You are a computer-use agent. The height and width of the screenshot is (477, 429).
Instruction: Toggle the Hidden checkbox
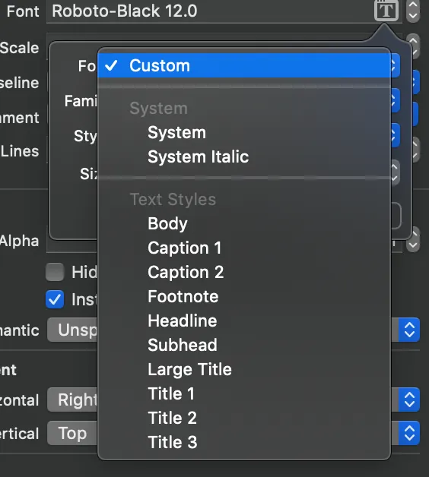tap(55, 272)
